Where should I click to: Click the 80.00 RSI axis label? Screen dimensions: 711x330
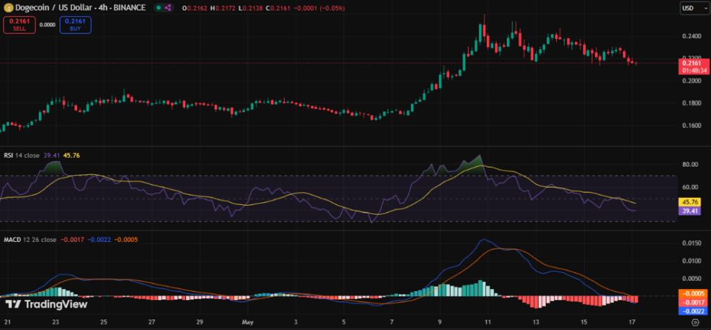pyautogui.click(x=689, y=165)
